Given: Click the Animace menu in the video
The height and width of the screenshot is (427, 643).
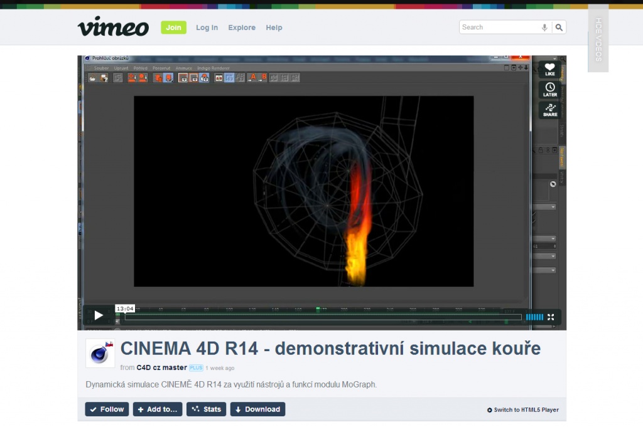Looking at the screenshot, I should pos(184,68).
